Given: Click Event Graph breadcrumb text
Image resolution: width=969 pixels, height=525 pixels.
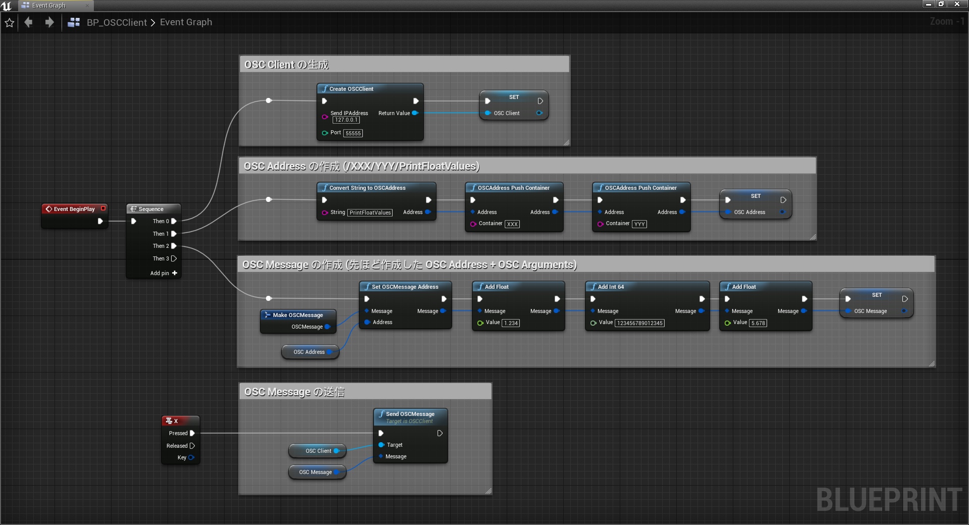Looking at the screenshot, I should (186, 22).
